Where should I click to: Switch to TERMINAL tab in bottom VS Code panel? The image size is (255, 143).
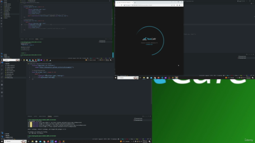point(49,116)
